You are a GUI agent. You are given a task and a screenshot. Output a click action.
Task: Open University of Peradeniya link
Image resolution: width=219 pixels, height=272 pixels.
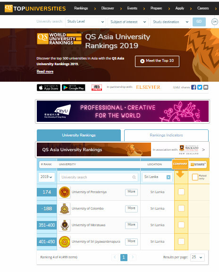click(x=89, y=192)
